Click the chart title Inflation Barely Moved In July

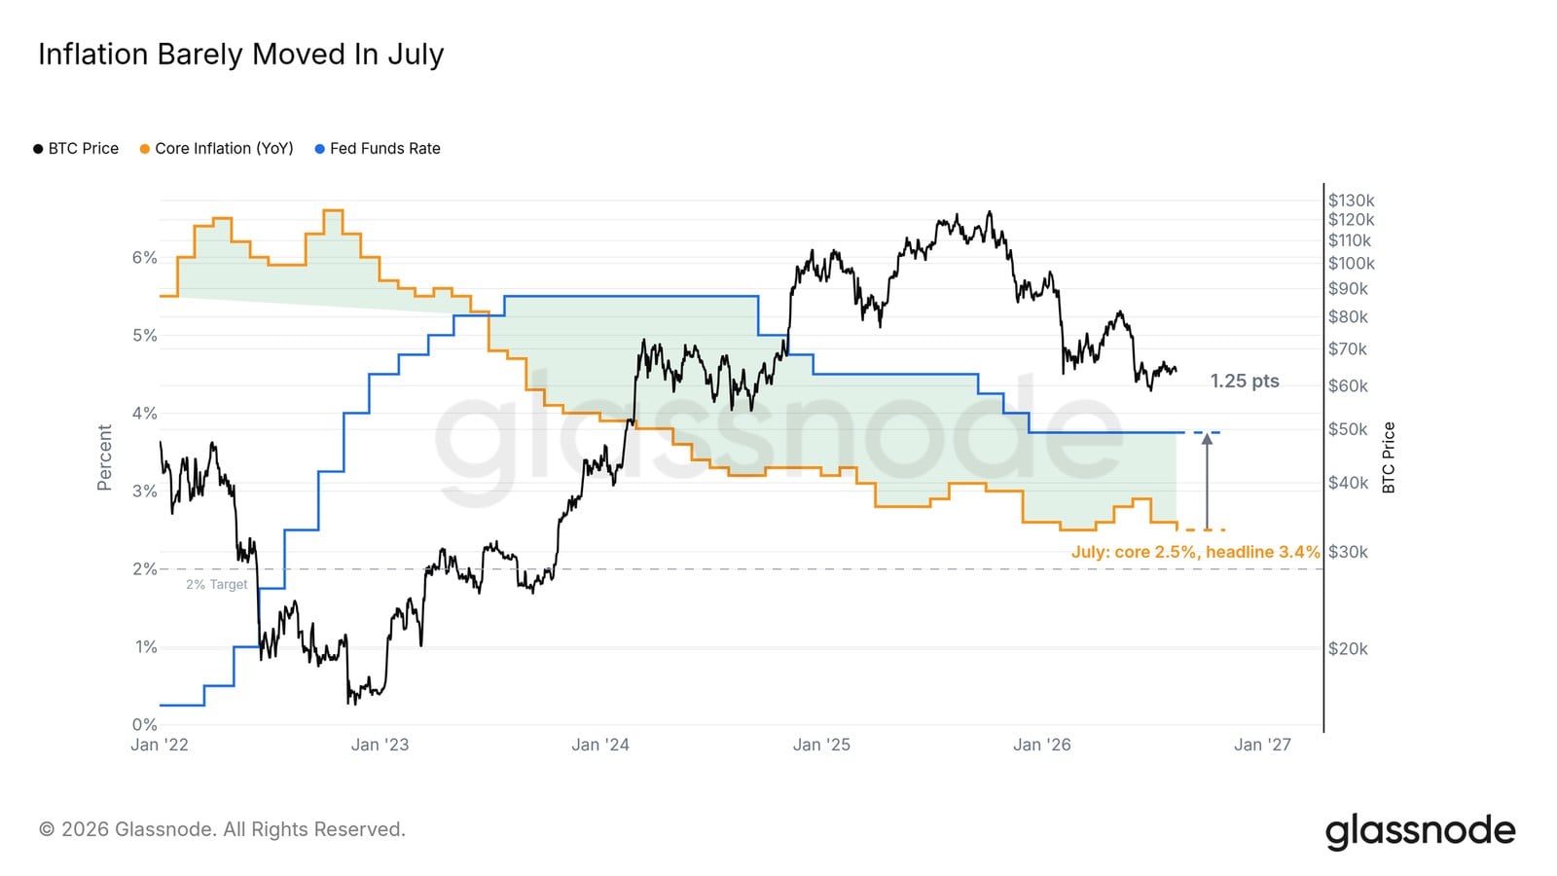241,55
